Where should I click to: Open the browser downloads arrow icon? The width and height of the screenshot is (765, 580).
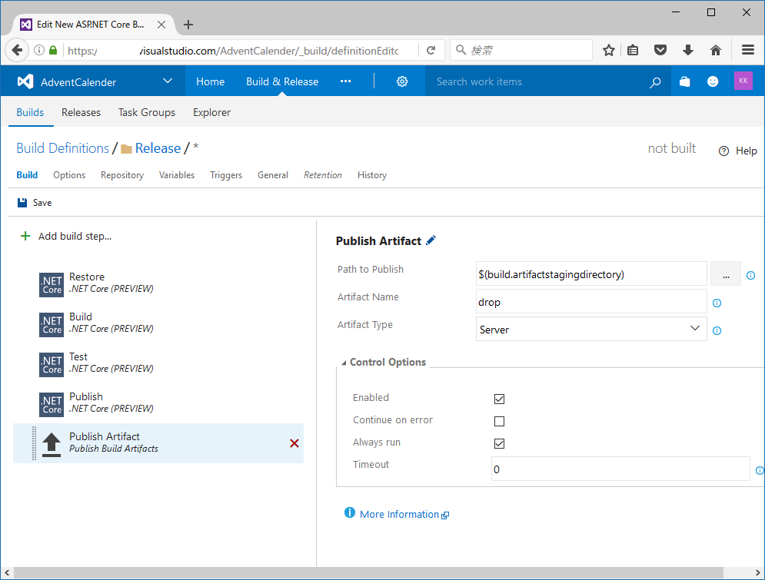coord(688,50)
